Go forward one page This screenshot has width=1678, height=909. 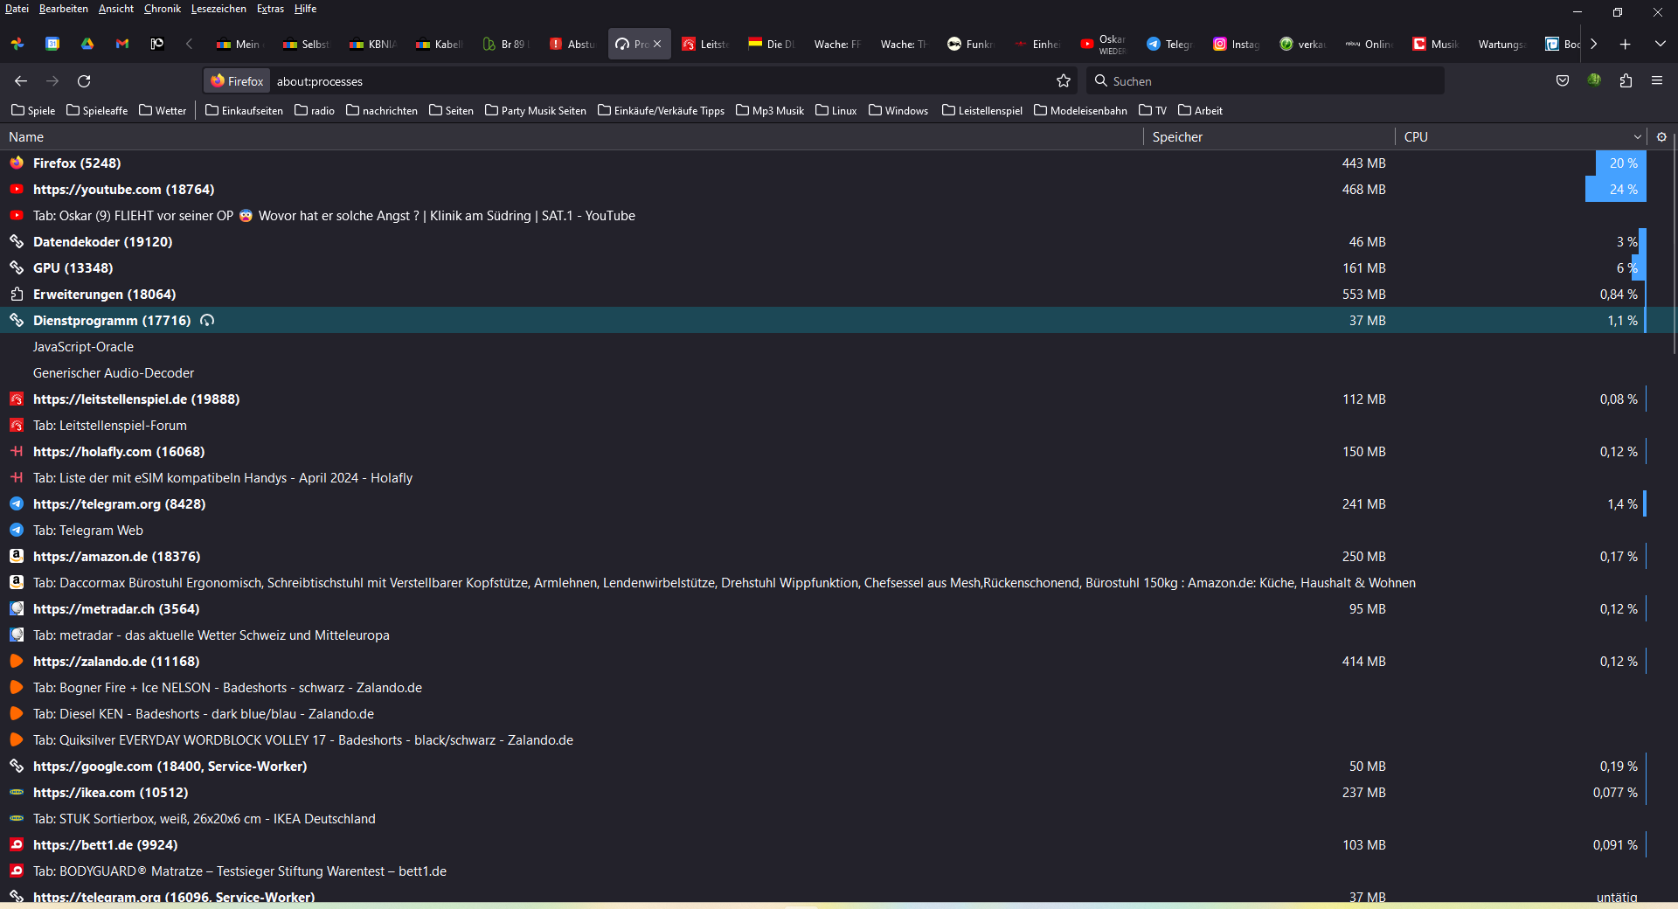(52, 81)
